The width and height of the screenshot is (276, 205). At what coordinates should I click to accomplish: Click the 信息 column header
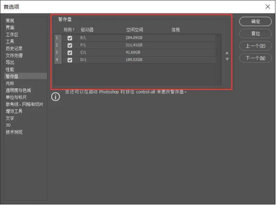(x=176, y=30)
